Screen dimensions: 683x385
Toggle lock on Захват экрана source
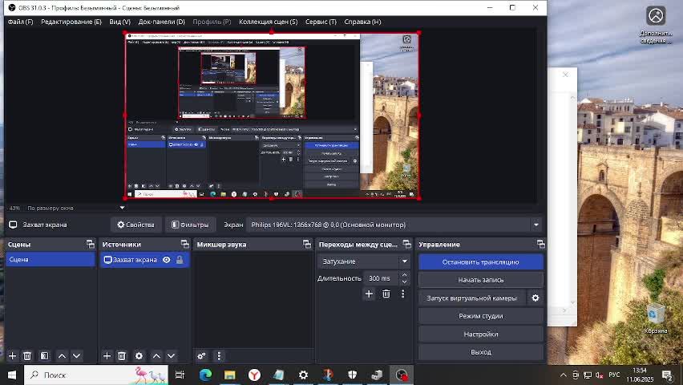click(x=180, y=260)
